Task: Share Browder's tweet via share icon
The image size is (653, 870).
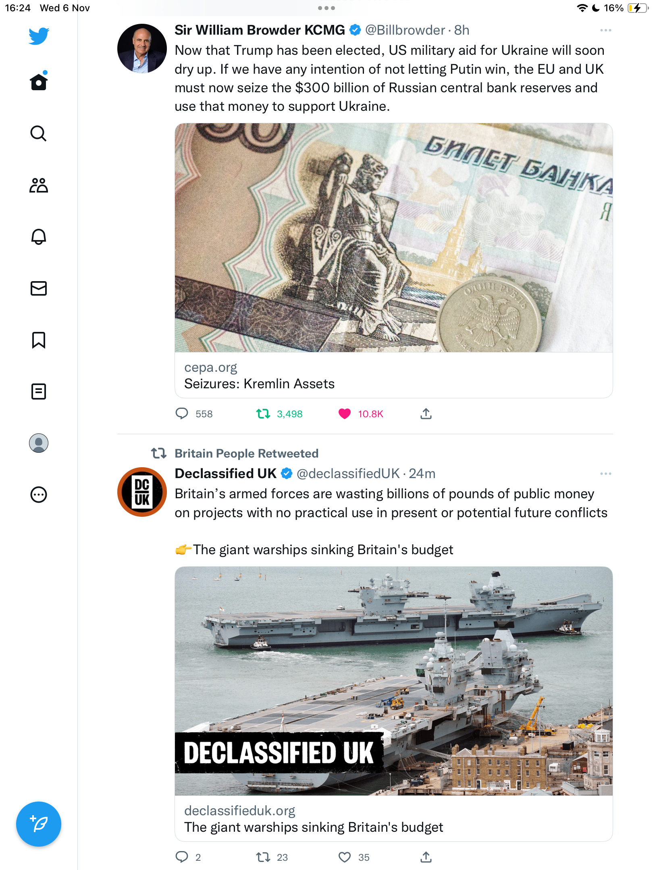Action: click(426, 414)
